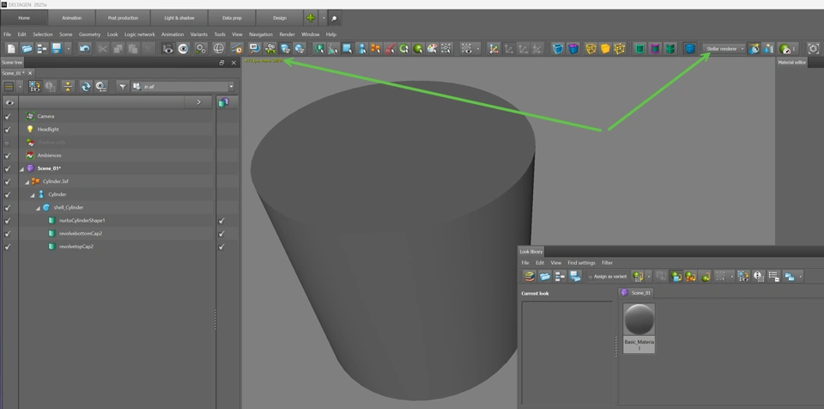Image resolution: width=824 pixels, height=409 pixels.
Task: Click the yellow wireframe cube icon
Action: [x=591, y=49]
